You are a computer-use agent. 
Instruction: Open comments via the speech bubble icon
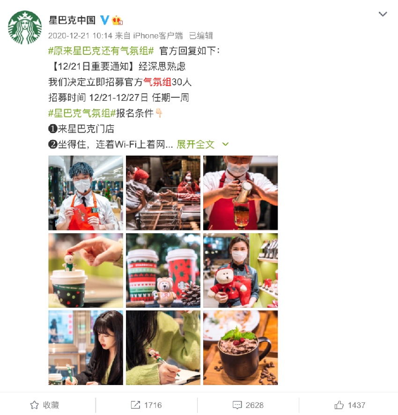[x=237, y=405]
